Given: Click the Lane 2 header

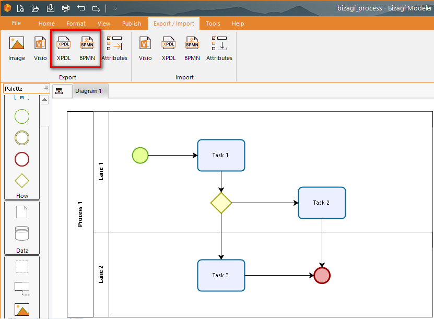Looking at the screenshot, I should [x=101, y=274].
